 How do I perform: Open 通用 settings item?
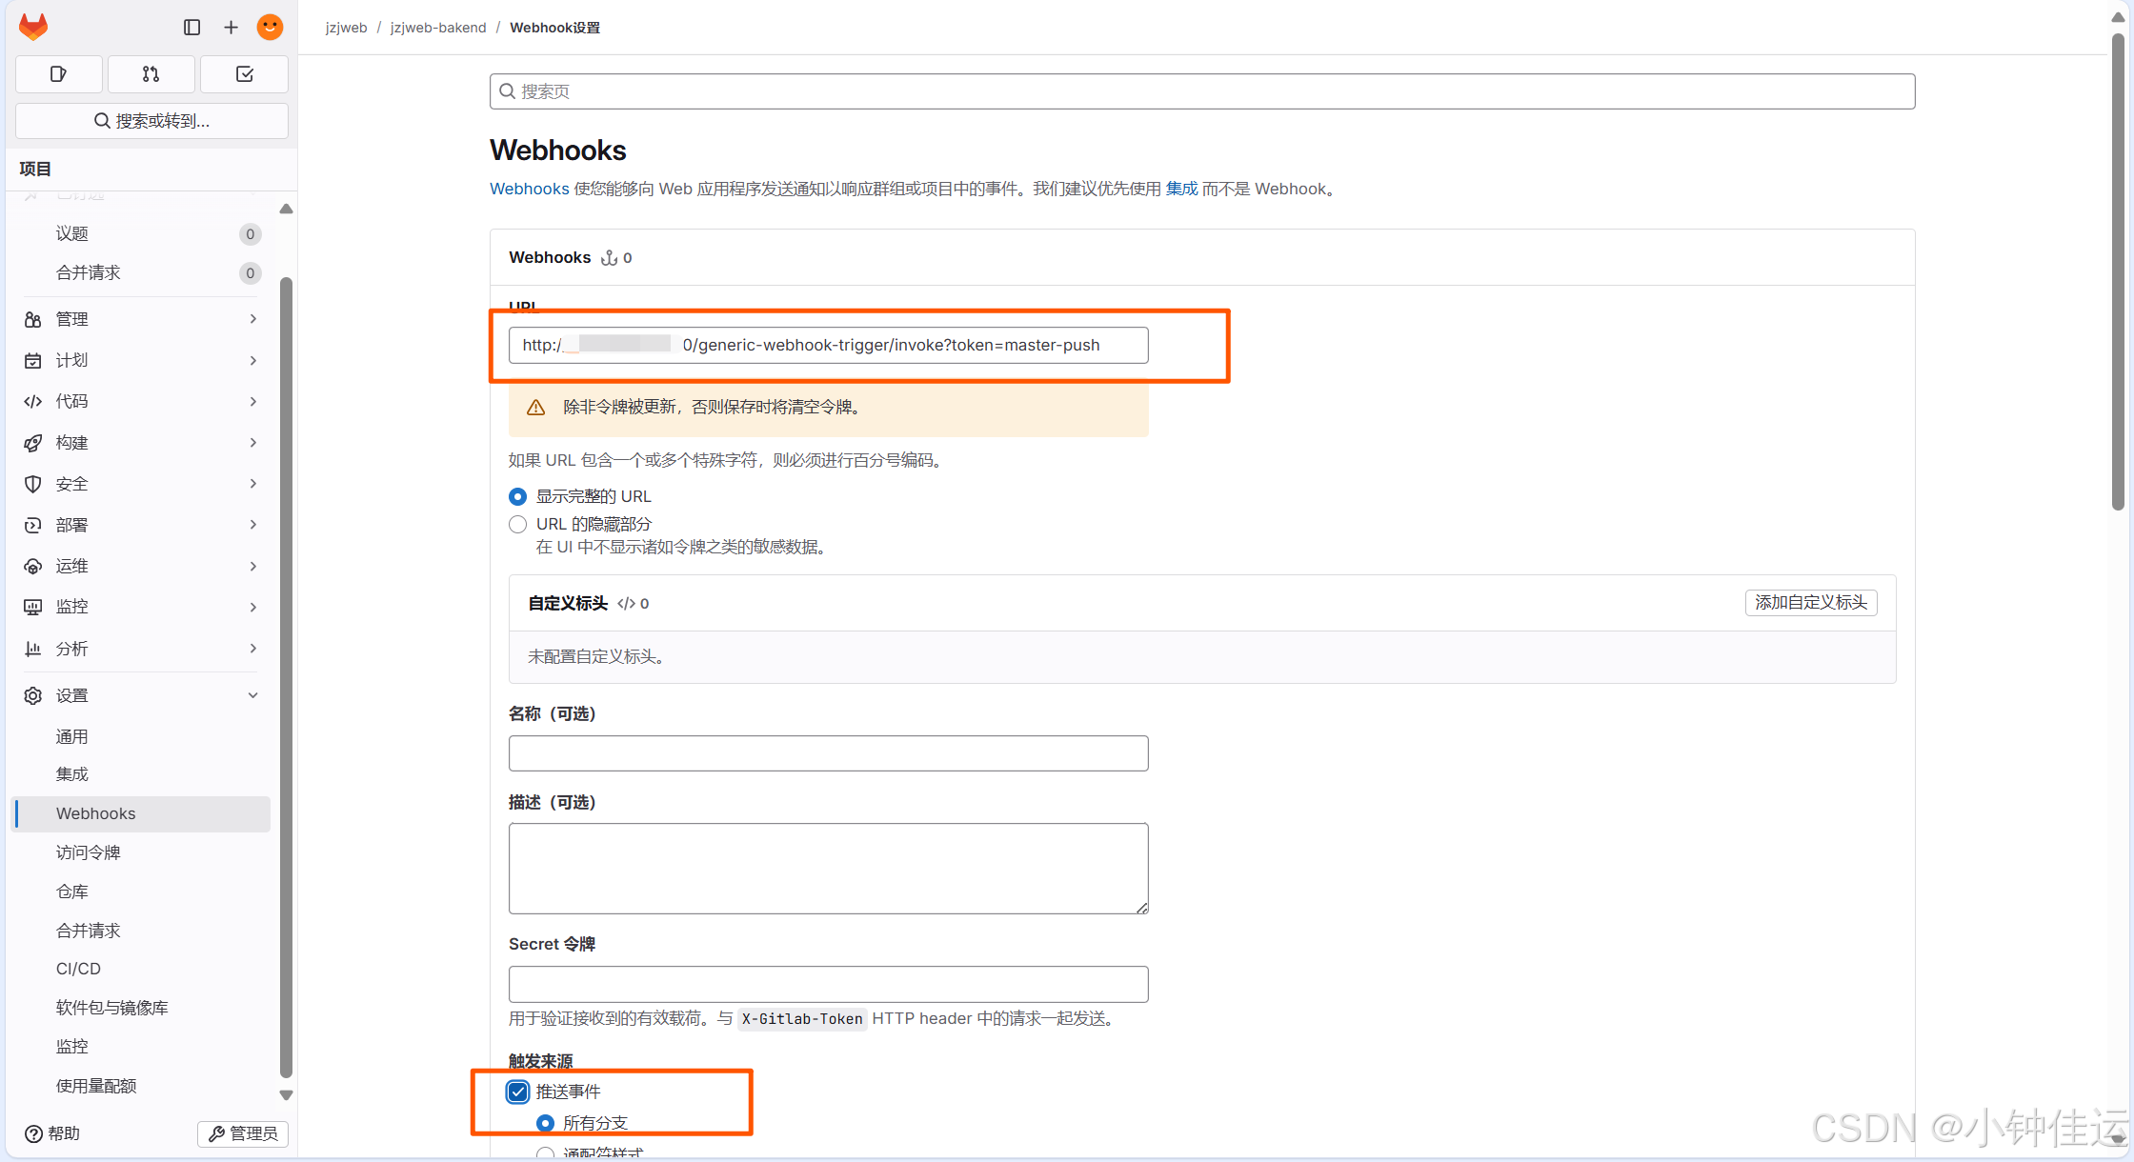point(143,736)
